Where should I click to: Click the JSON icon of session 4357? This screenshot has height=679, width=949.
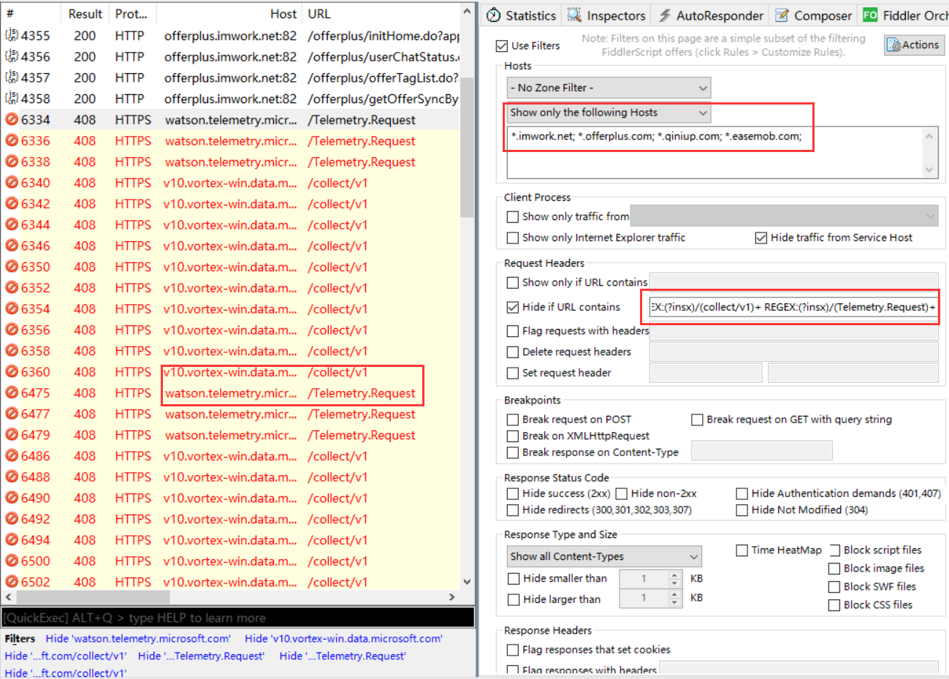click(x=12, y=77)
